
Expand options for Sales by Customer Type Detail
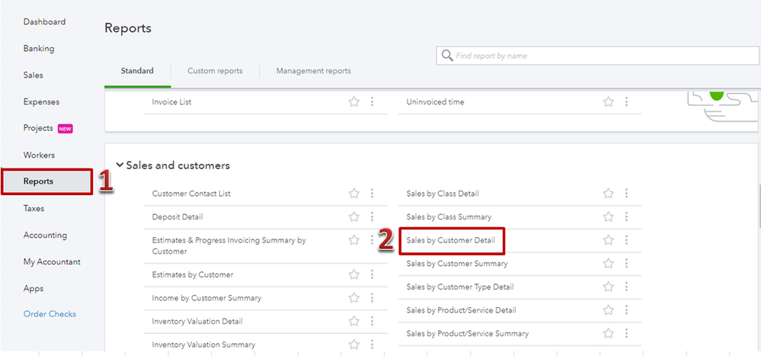coord(626,287)
